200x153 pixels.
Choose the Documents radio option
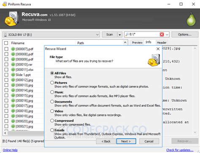coord(52,102)
